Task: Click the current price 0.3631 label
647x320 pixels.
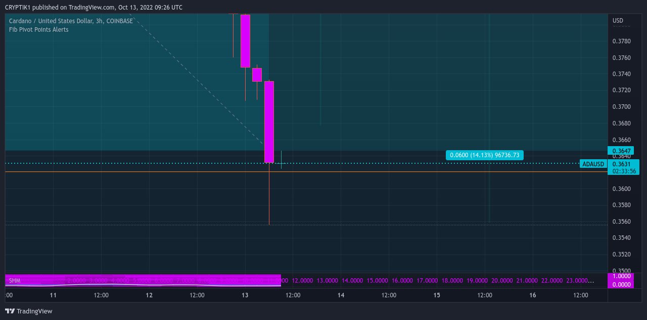Action: coord(621,164)
